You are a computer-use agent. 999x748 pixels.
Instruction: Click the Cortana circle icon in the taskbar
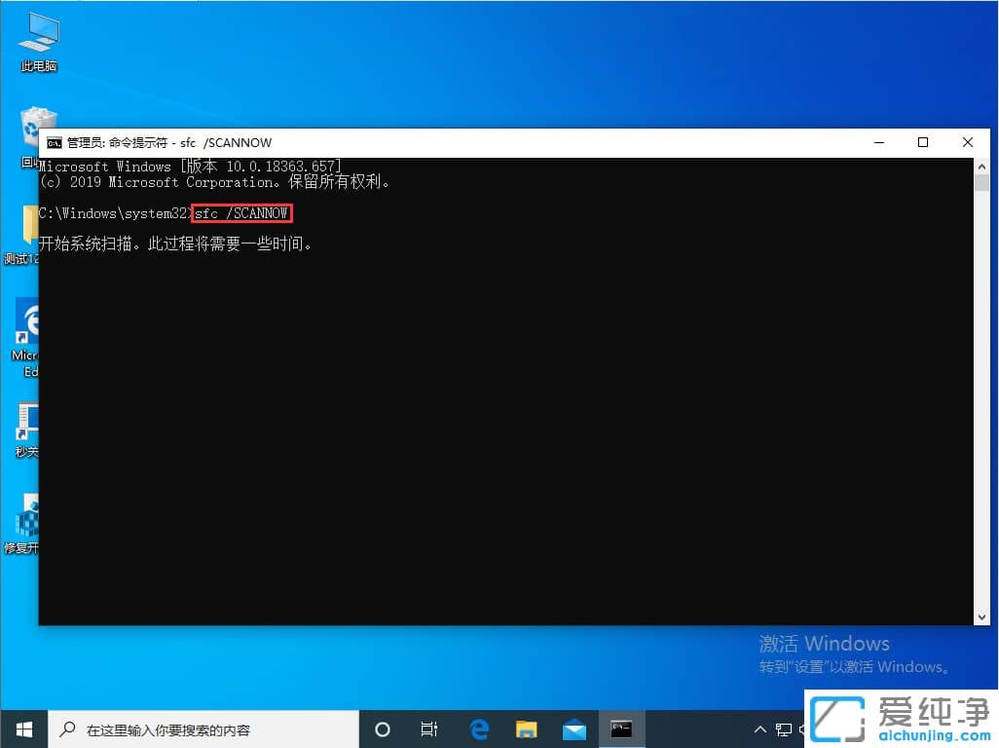(382, 729)
